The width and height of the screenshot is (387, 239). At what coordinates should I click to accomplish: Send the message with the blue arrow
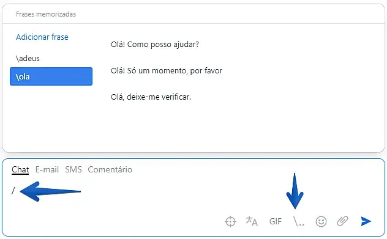(x=366, y=221)
